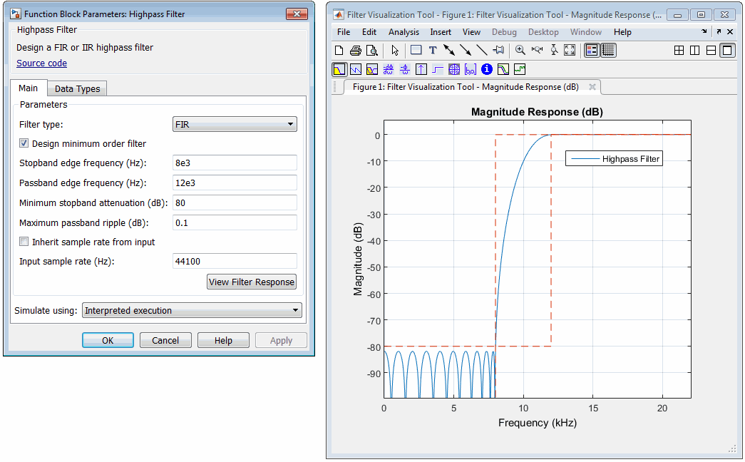The image size is (745, 462).
Task: Open the Filter type dropdown
Action: click(235, 124)
